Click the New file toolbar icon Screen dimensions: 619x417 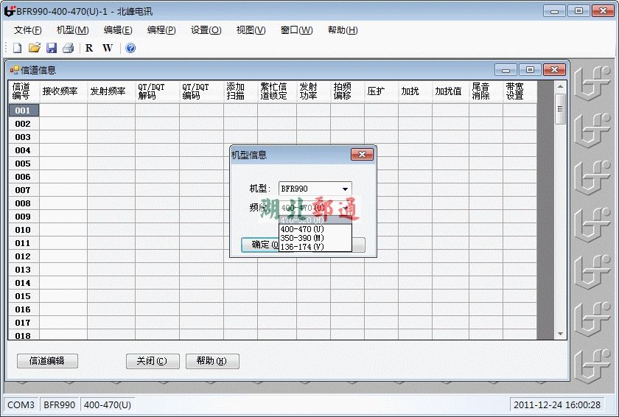pyautogui.click(x=18, y=48)
